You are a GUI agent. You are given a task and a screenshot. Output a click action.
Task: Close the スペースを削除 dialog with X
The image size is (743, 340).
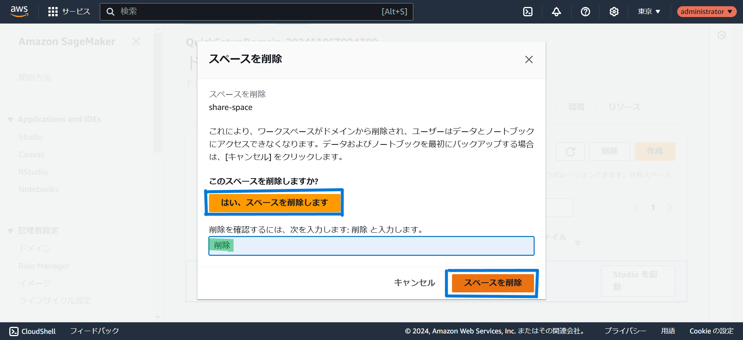(x=529, y=60)
